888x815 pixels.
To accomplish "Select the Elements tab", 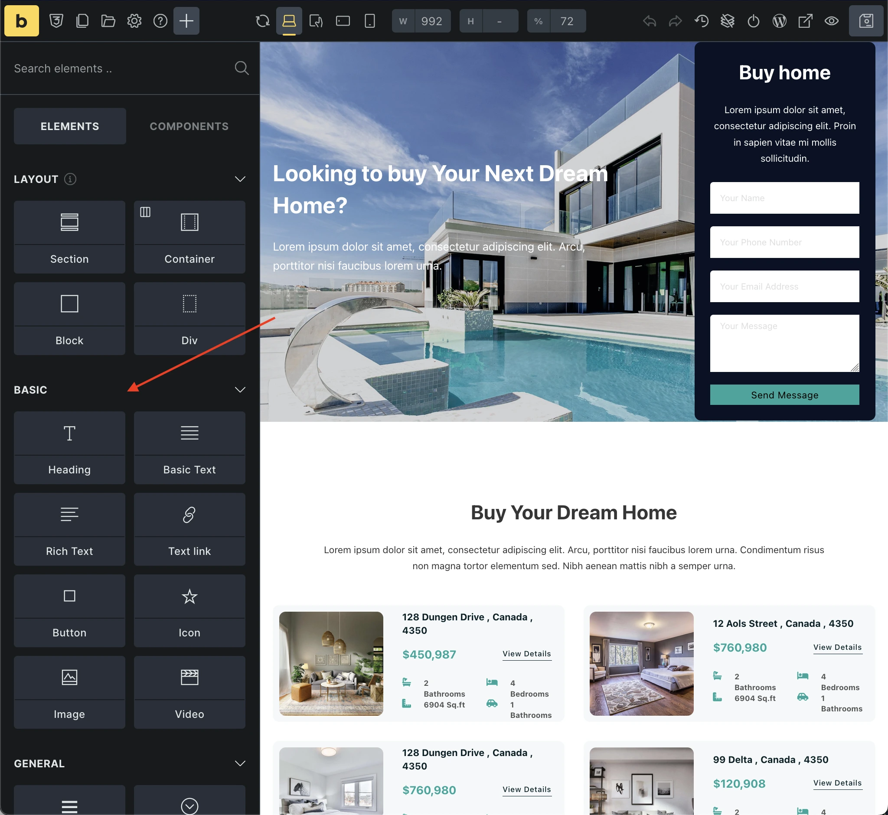I will coord(70,126).
